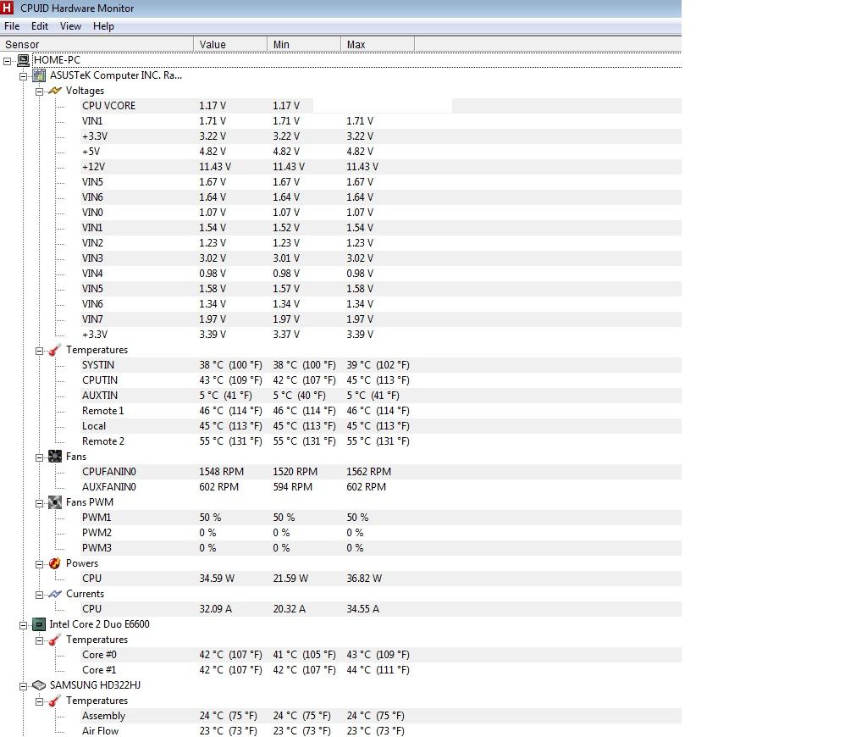Collapse the SAMSUNG HD322HJ node
The width and height of the screenshot is (867, 737).
point(23,686)
